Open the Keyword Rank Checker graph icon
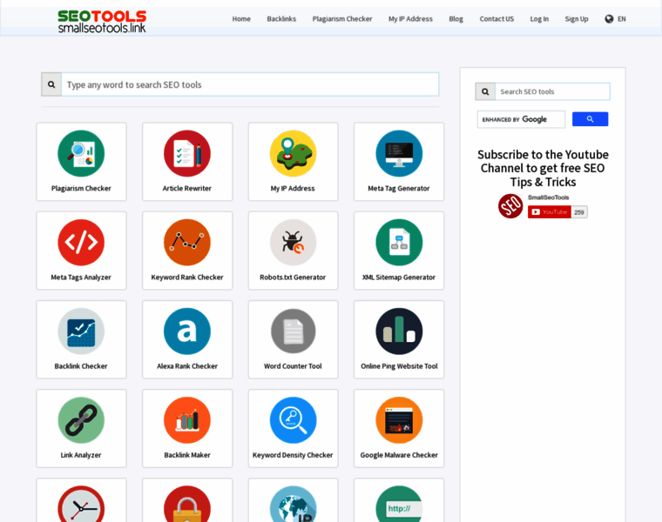662x522 pixels. tap(187, 243)
